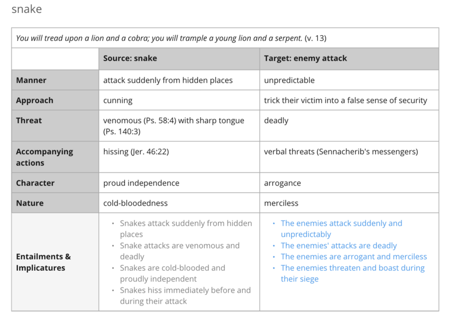
Task: Select the "Threat" row label
Action: point(29,121)
